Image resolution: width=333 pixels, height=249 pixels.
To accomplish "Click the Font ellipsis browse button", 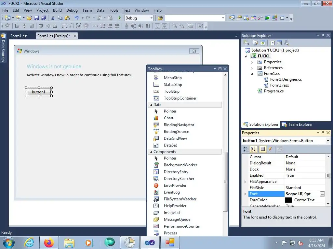I will (322, 194).
